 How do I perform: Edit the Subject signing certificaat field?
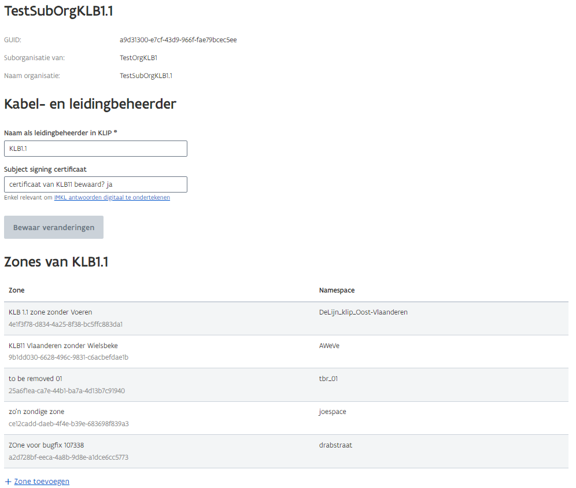pos(95,184)
